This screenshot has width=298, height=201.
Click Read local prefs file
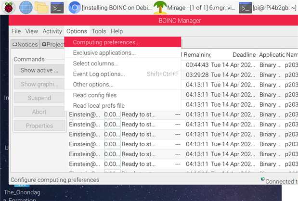[x=99, y=106]
